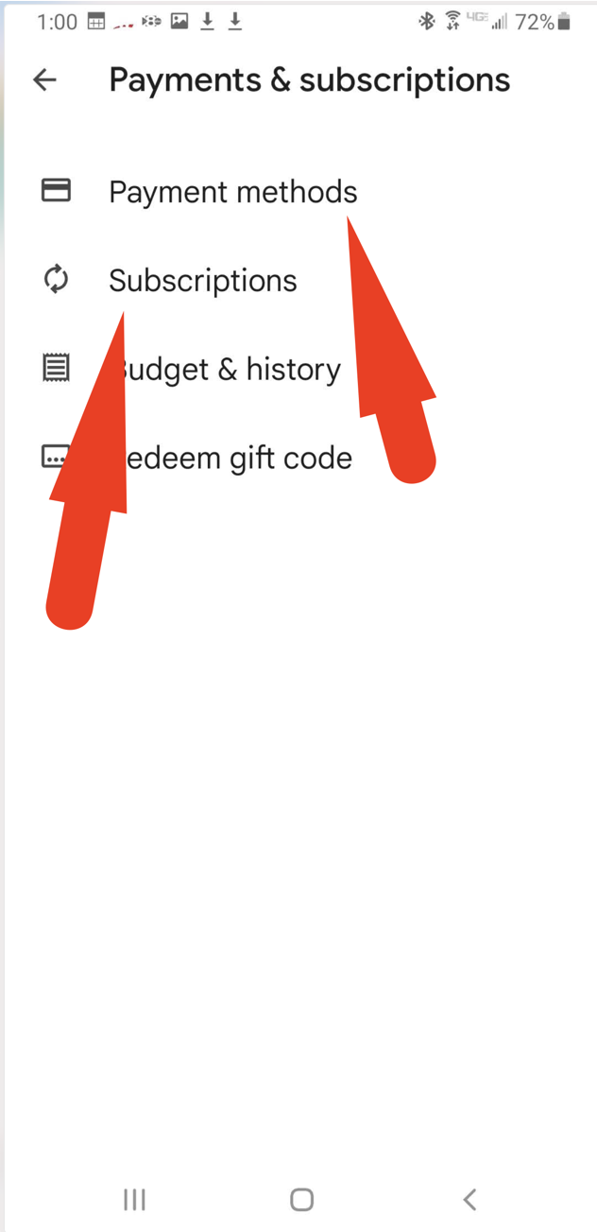Tap the credit card icon
The image size is (597, 1232).
(x=56, y=191)
